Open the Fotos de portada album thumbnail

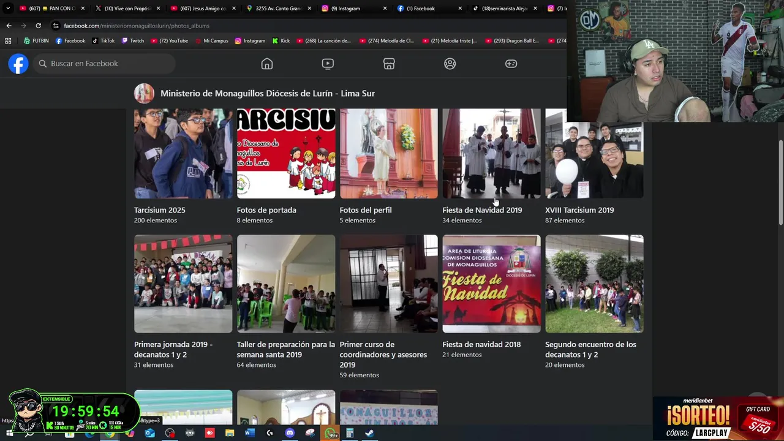pos(286,154)
